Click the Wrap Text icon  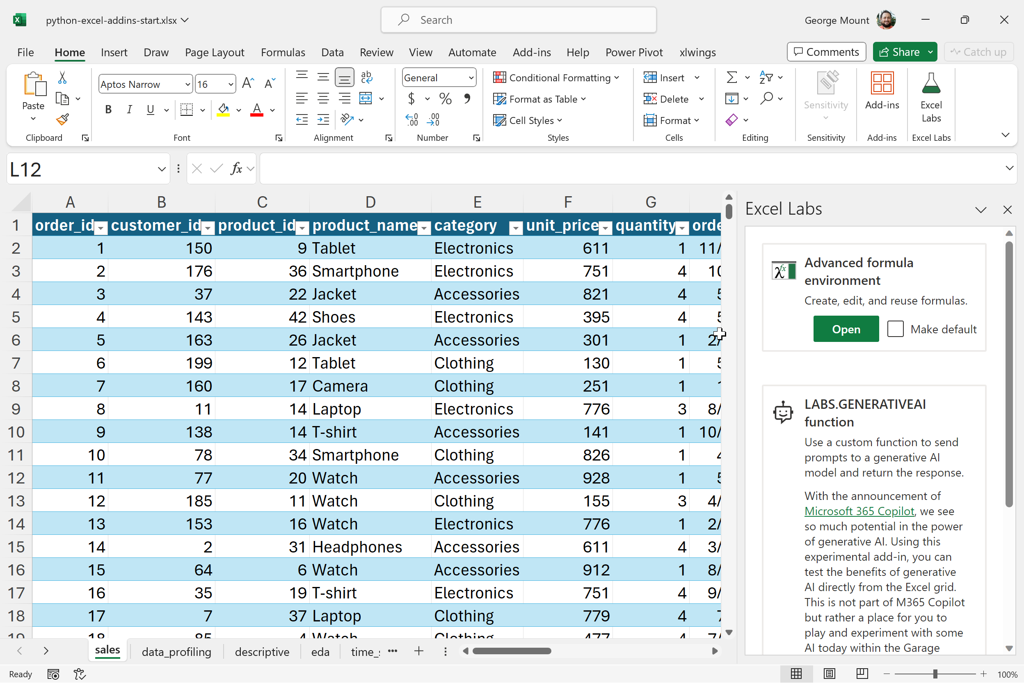coord(367,77)
